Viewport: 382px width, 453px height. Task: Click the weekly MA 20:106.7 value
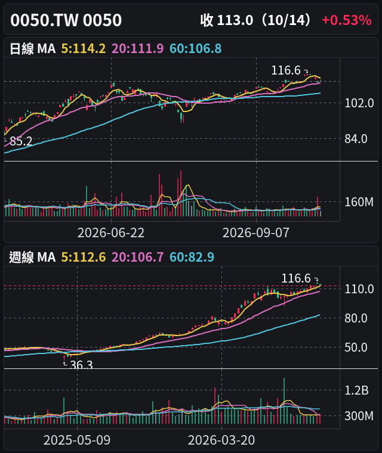click(137, 257)
